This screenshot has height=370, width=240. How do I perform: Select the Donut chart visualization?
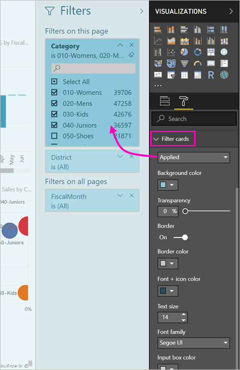[x=197, y=52]
